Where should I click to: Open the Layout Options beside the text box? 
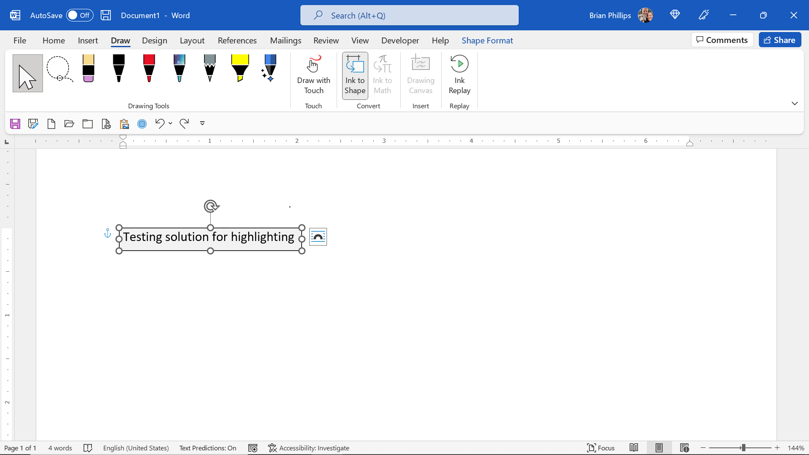pos(318,237)
